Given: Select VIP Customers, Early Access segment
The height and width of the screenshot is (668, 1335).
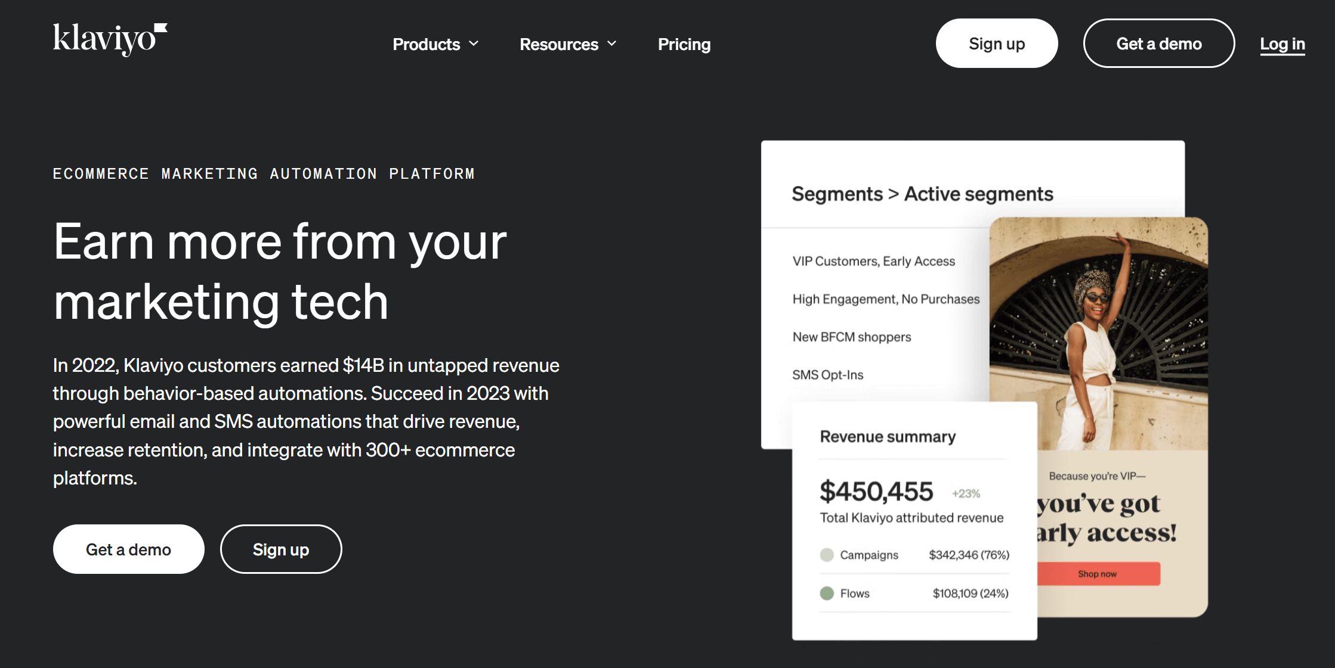Looking at the screenshot, I should pos(873,261).
